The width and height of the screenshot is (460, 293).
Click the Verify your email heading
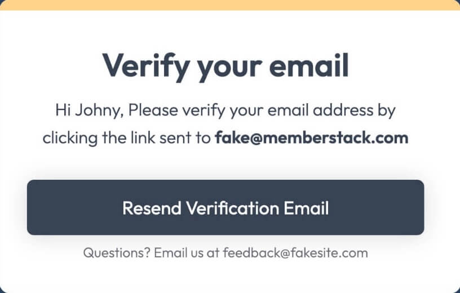[x=225, y=66]
